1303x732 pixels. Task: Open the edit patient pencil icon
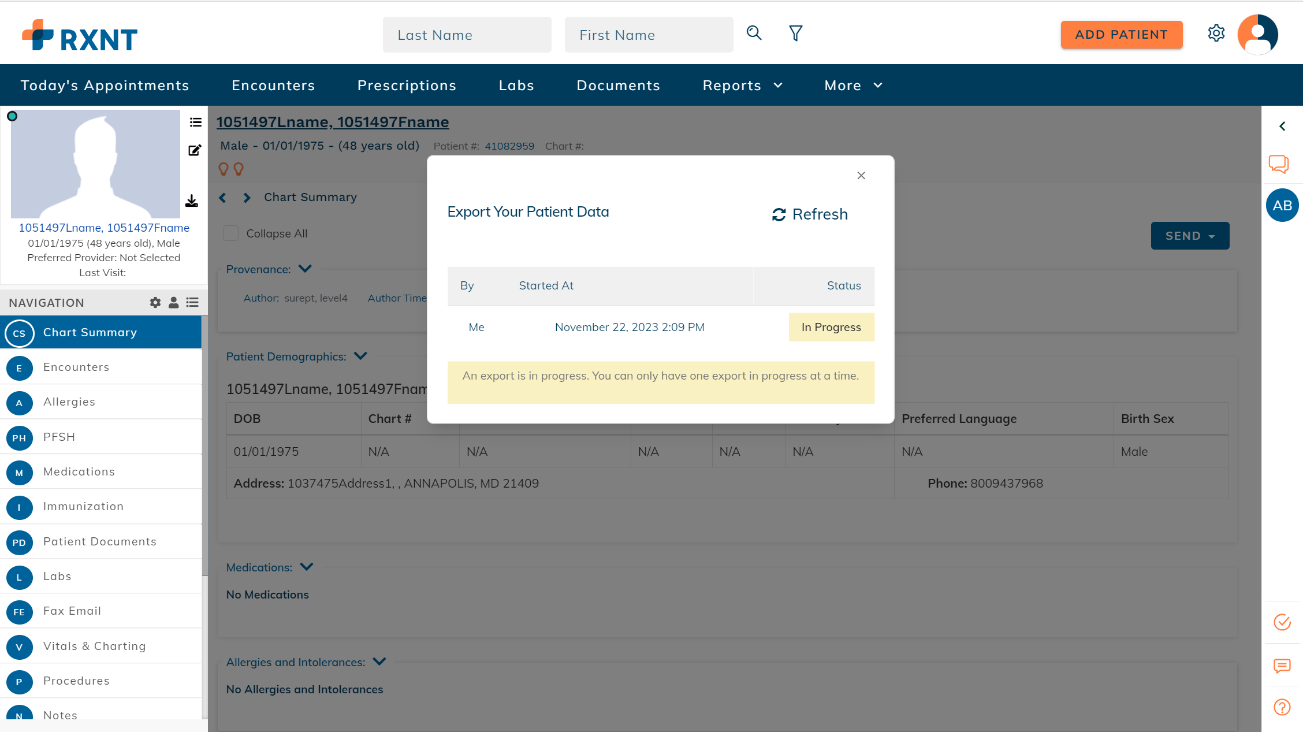tap(194, 149)
